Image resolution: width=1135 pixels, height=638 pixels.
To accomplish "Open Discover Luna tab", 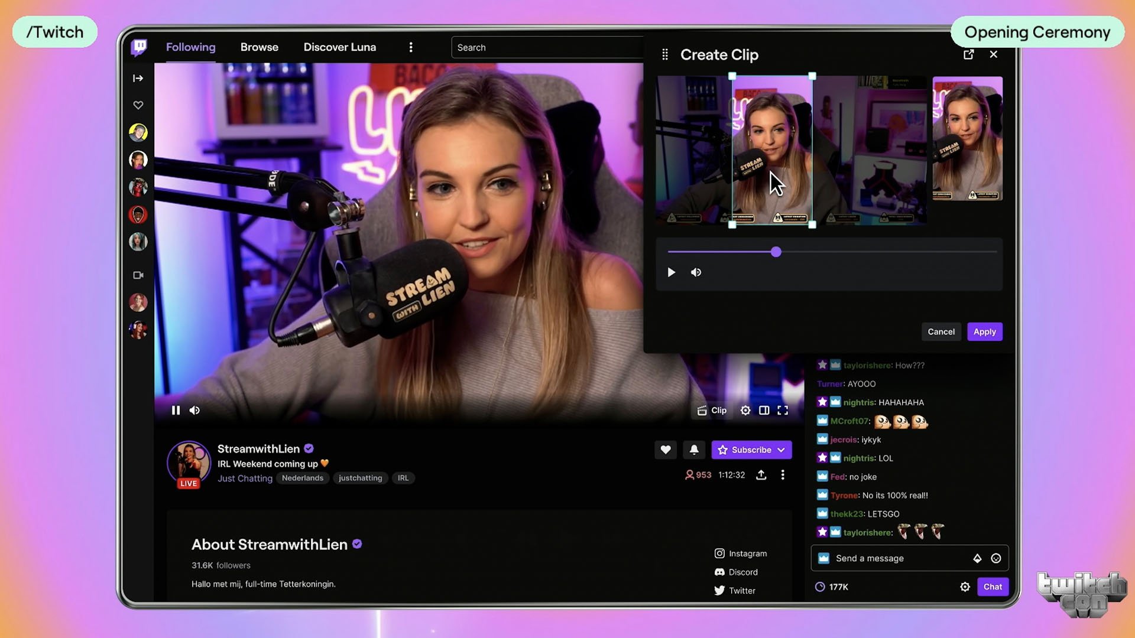I will [x=339, y=47].
